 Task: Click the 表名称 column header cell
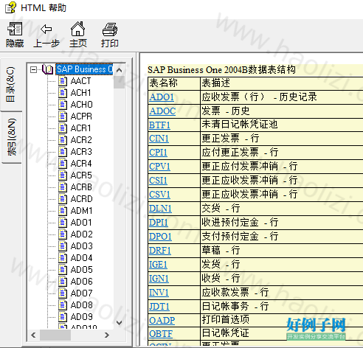point(174,83)
